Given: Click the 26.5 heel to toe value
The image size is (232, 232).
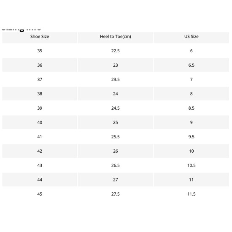Looking at the screenshot, I should click(116, 165).
